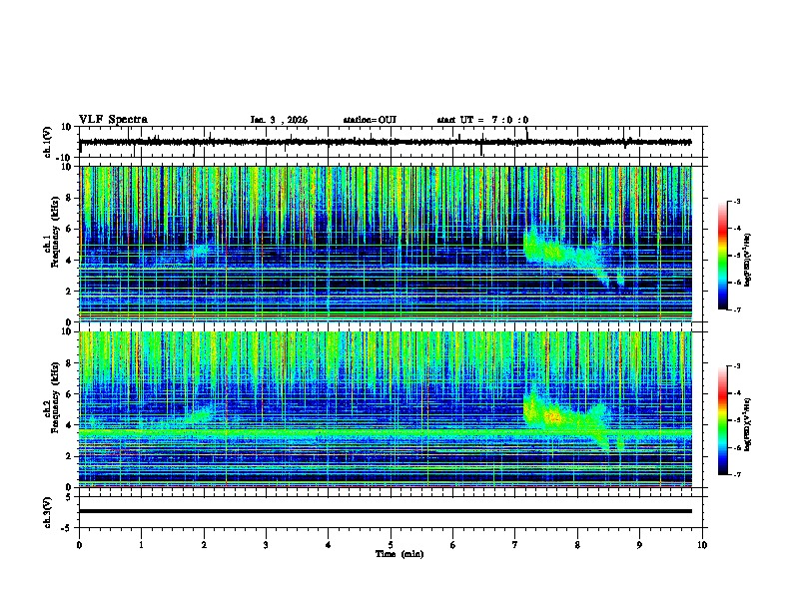This screenshot has height=611, width=791.
Task: Click the thick black ch.3 signal trace
Action: (386, 511)
